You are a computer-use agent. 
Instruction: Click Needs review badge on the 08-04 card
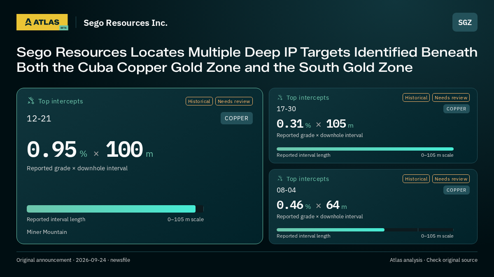[x=451, y=179]
